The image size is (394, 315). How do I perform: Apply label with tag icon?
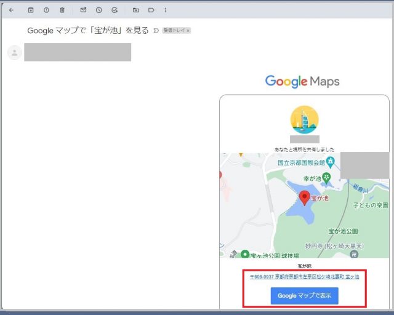pos(151,10)
